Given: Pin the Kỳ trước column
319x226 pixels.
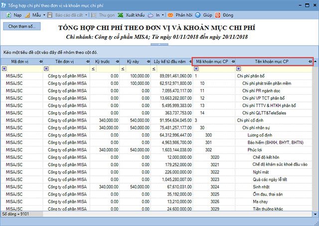Looking at the screenshot, I should pos(118,62).
